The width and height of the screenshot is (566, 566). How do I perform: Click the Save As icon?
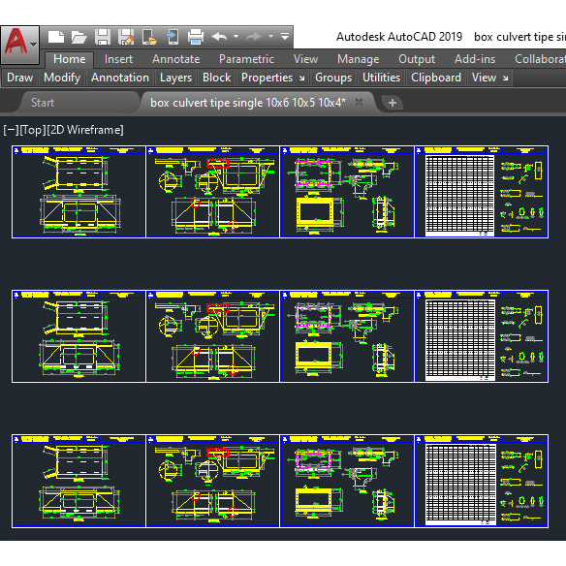tap(126, 37)
